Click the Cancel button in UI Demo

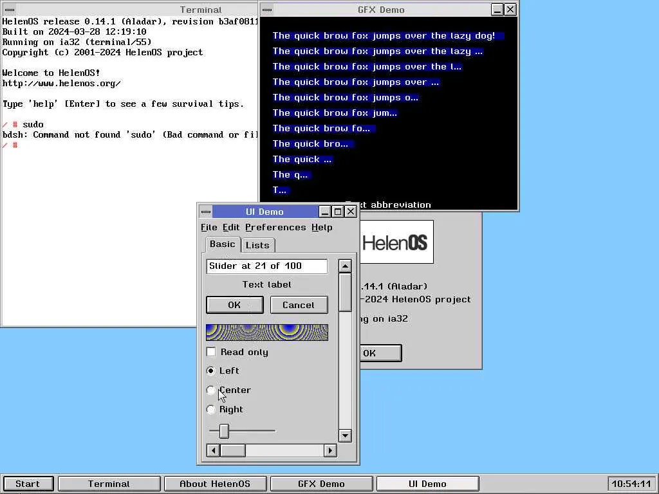click(299, 305)
